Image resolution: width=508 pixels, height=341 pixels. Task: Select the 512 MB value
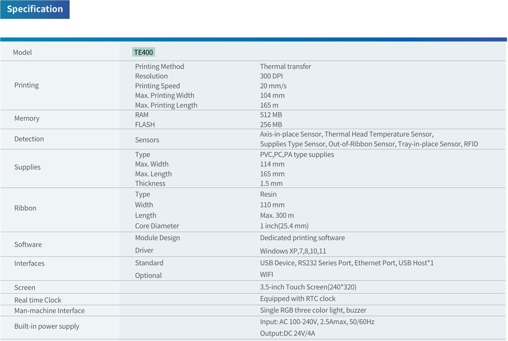[271, 115]
